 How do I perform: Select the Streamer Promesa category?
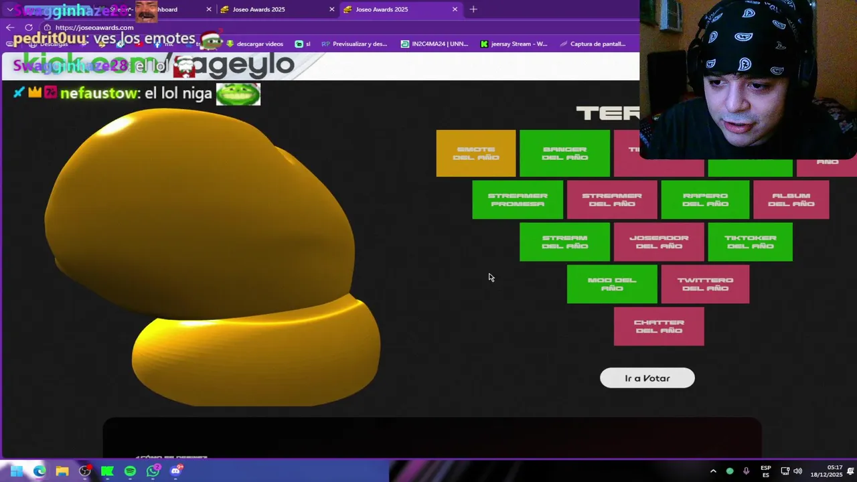click(518, 199)
